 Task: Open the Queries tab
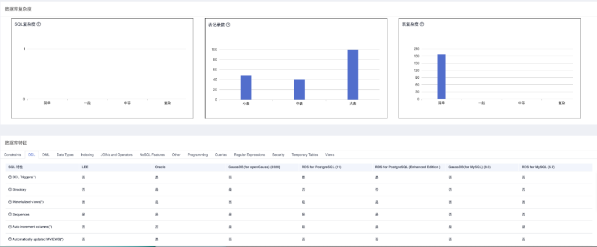(221, 155)
